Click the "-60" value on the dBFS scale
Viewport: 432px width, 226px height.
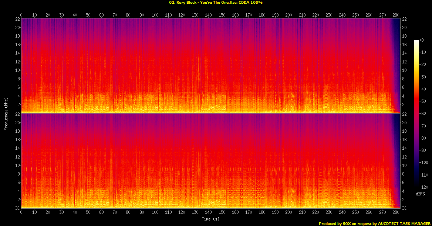point(423,114)
